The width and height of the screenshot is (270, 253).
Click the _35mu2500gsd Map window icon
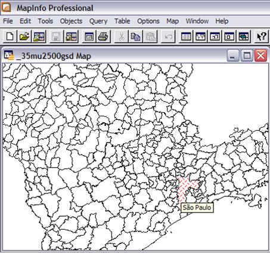pyautogui.click(x=9, y=55)
